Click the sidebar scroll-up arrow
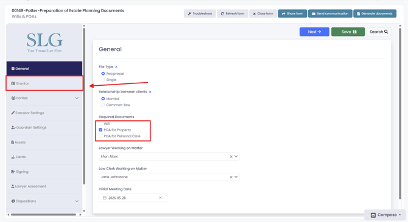Screen dimensions: 408x222 pyautogui.click(x=84, y=26)
